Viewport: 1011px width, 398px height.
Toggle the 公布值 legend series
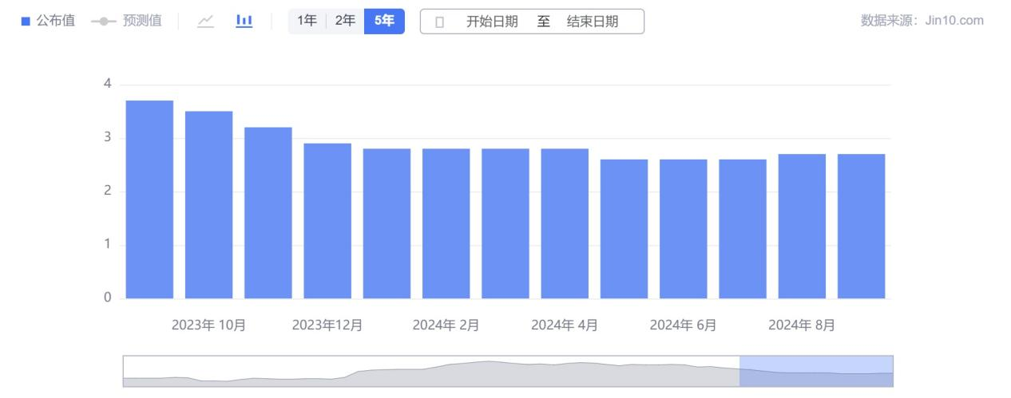(47, 22)
